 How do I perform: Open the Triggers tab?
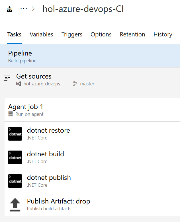click(x=72, y=34)
